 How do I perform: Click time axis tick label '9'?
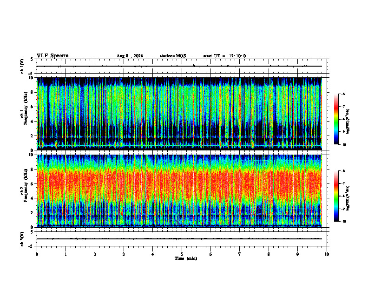pyautogui.click(x=297, y=254)
